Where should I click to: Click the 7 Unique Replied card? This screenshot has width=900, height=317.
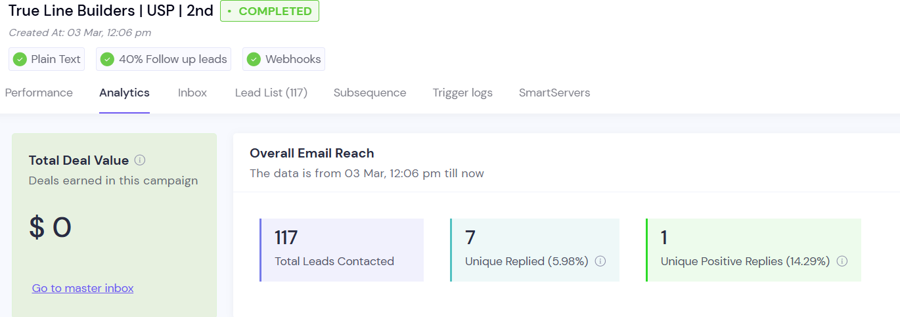point(535,250)
